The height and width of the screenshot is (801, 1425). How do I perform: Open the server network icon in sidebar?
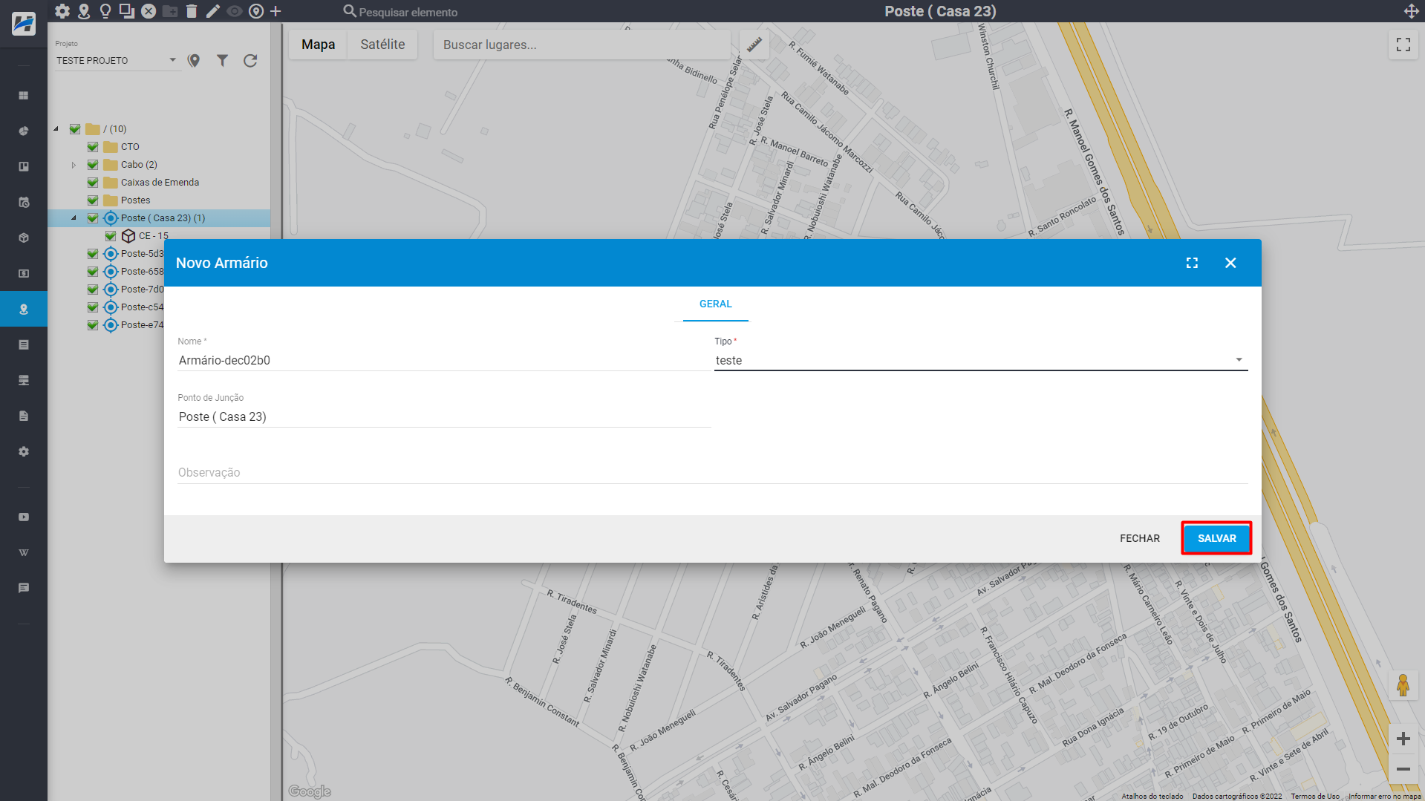pos(24,381)
